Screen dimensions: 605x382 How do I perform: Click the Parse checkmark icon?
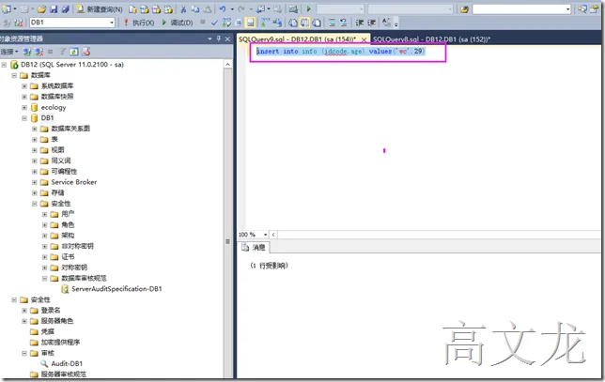tap(214, 23)
